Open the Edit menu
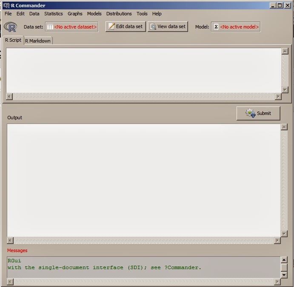 pos(20,14)
